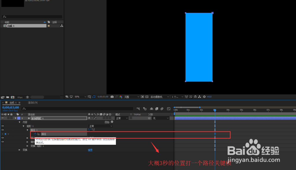Collapse the 形状图层 1 layer twirl
The width and height of the screenshot is (296, 170).
click(15, 118)
